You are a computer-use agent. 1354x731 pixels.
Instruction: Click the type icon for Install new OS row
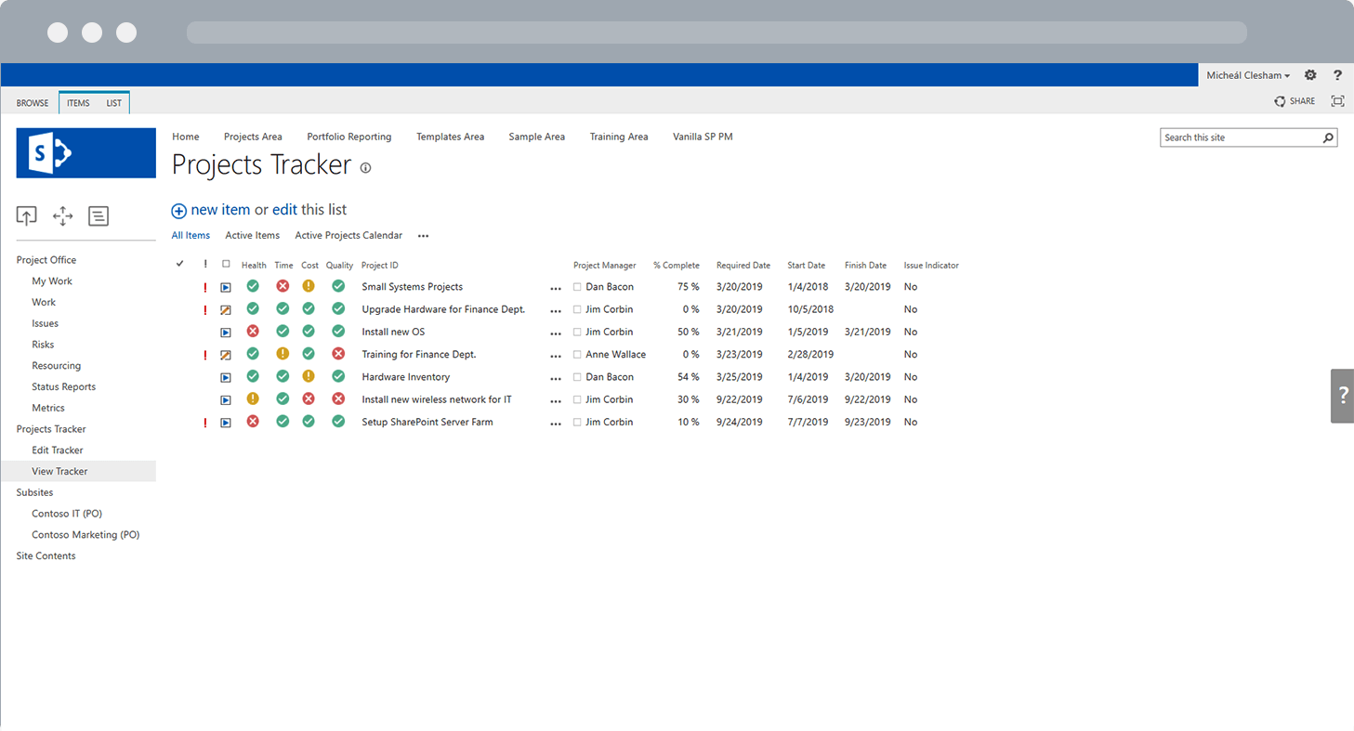pyautogui.click(x=226, y=333)
